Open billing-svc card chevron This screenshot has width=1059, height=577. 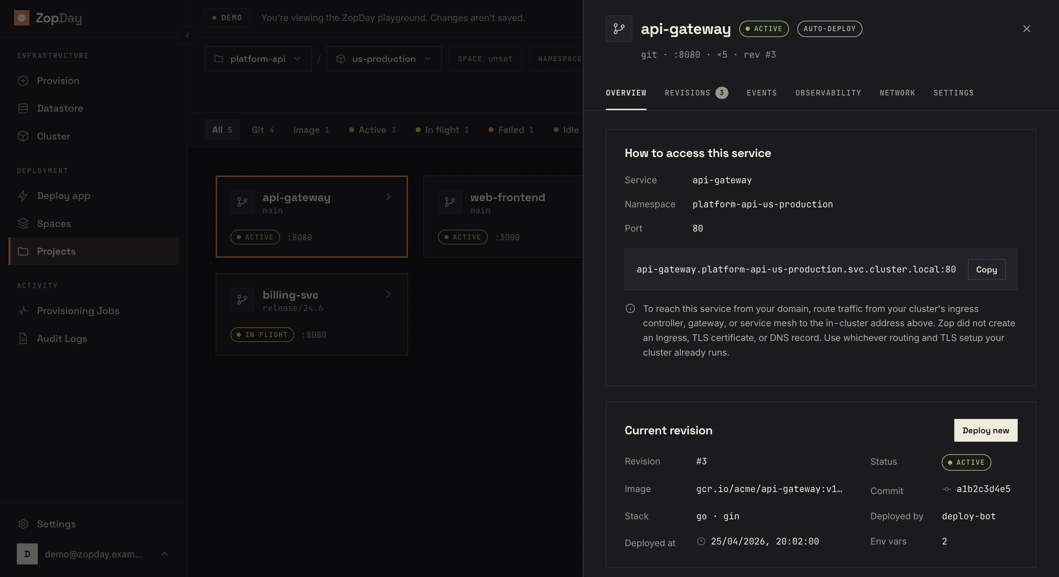point(388,294)
